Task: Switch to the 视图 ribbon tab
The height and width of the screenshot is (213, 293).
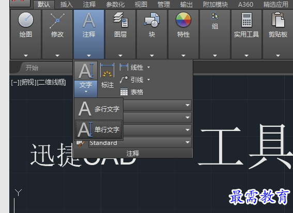Action: pyautogui.click(x=141, y=4)
